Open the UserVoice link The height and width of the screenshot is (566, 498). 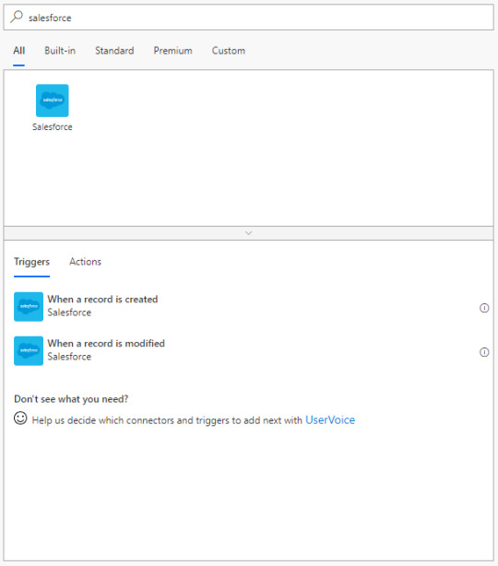pos(330,420)
